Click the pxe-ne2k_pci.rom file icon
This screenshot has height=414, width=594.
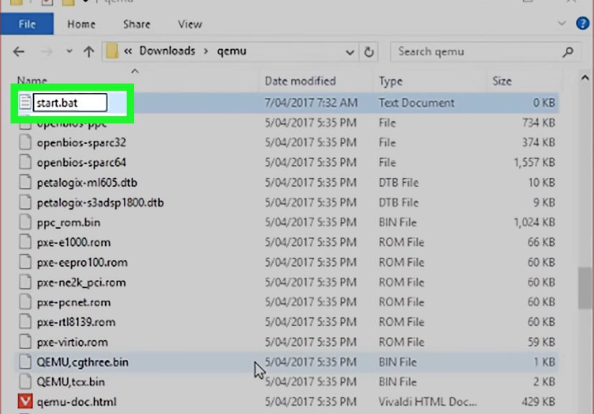point(25,282)
